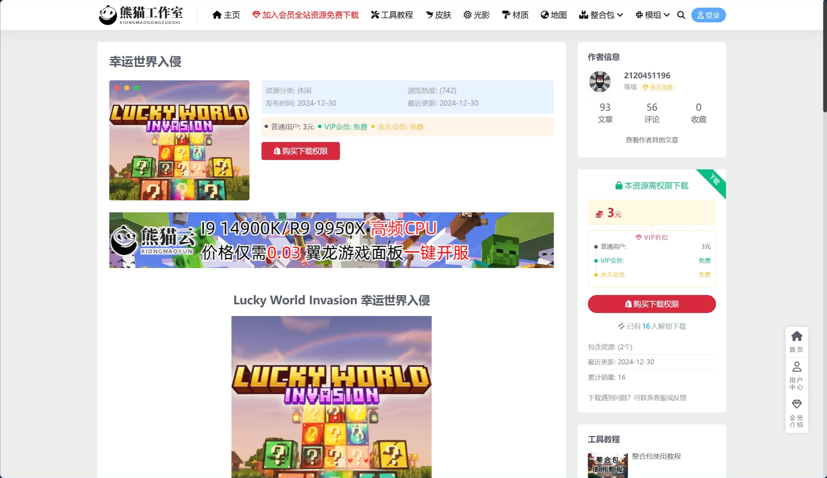Viewport: 827px width, 478px height.
Task: Click the 已有16人解锁下载 text
Action: pos(651,326)
